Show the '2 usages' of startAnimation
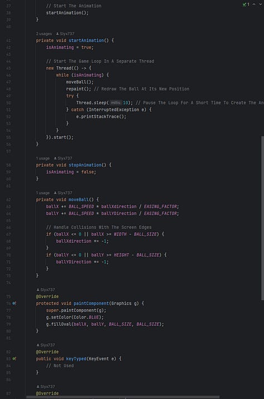Viewport: 264px width, 399px height. pos(43,33)
